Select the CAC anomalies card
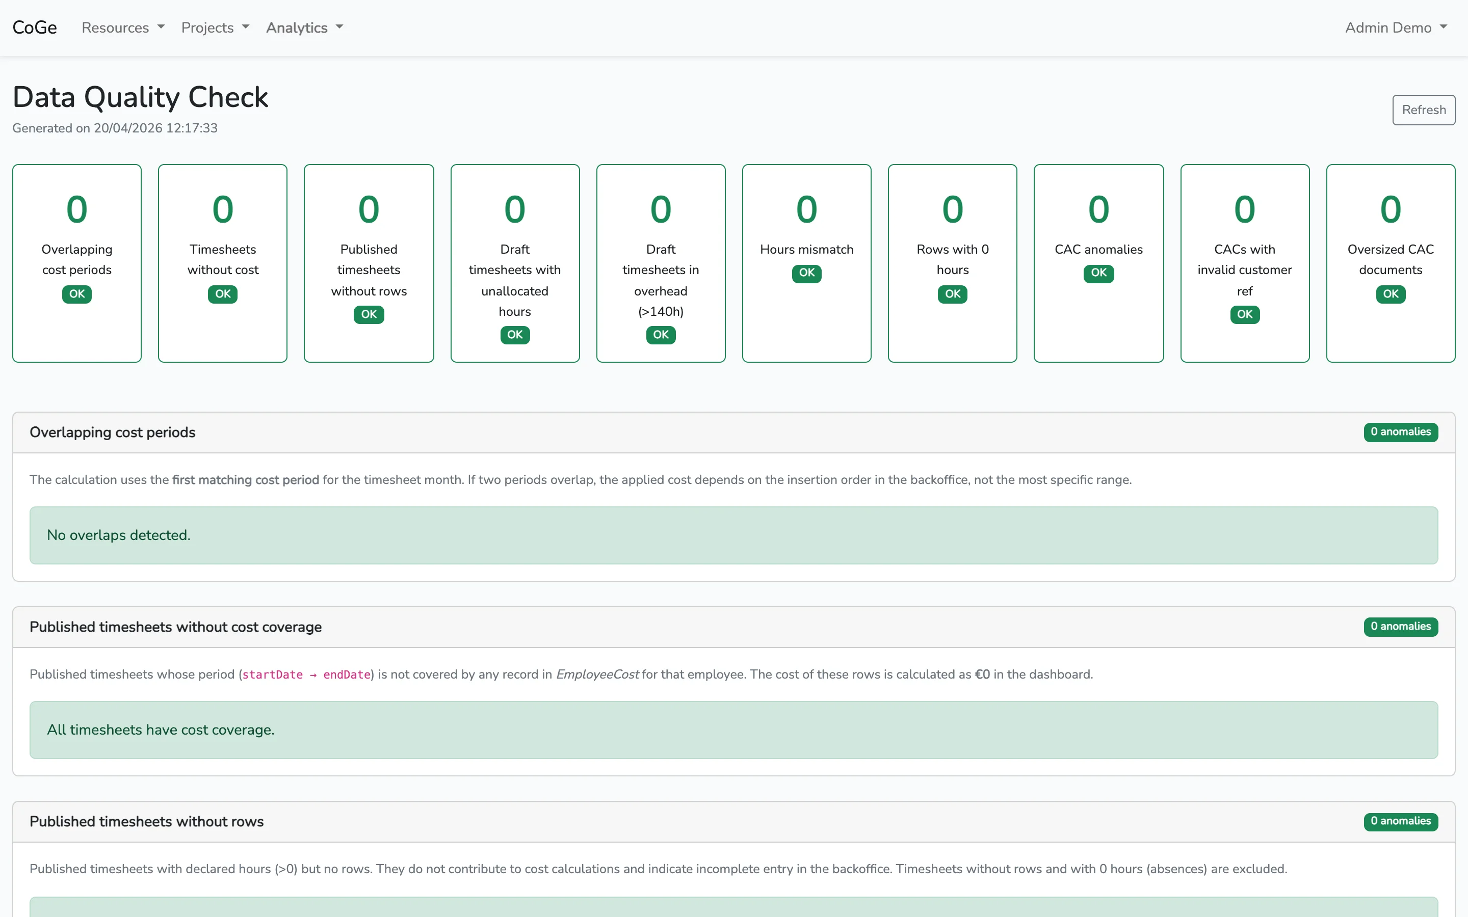 tap(1098, 263)
